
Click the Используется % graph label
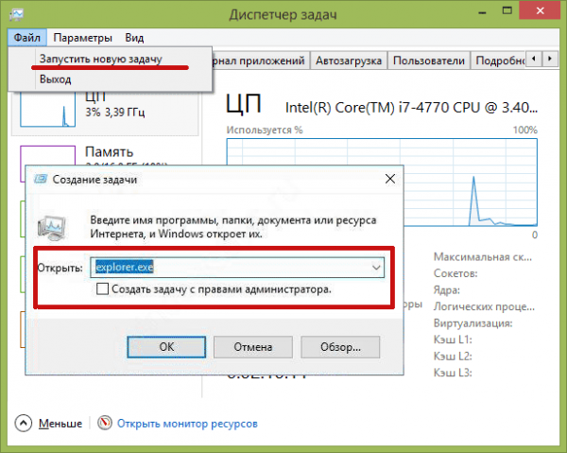[265, 130]
